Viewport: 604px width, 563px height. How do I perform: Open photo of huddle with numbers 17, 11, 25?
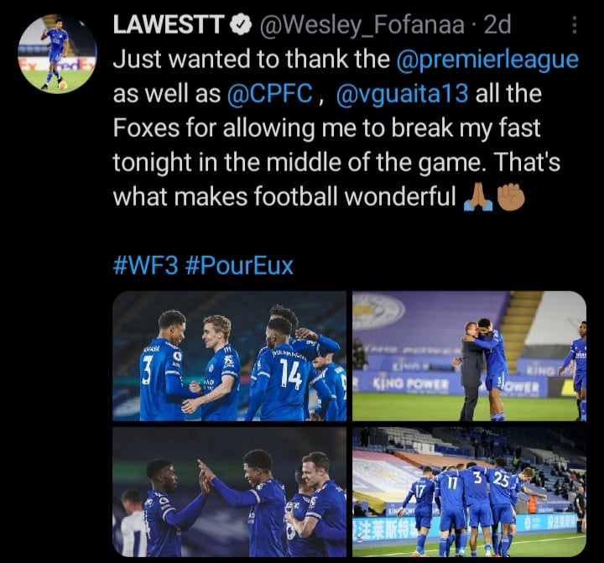(469, 492)
